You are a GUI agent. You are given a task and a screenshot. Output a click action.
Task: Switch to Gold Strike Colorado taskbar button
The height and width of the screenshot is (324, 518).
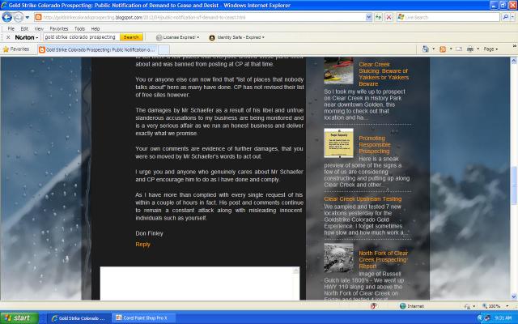pyautogui.click(x=79, y=318)
